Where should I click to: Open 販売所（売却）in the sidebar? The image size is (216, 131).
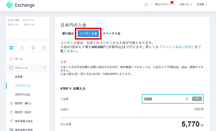coord(23,112)
